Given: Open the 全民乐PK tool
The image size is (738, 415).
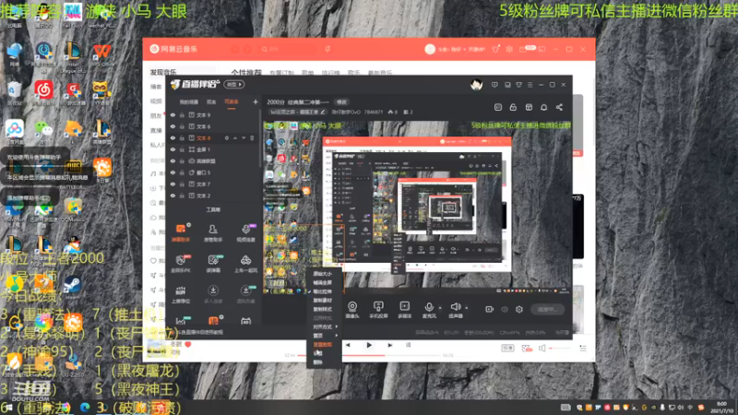Looking at the screenshot, I should (181, 264).
